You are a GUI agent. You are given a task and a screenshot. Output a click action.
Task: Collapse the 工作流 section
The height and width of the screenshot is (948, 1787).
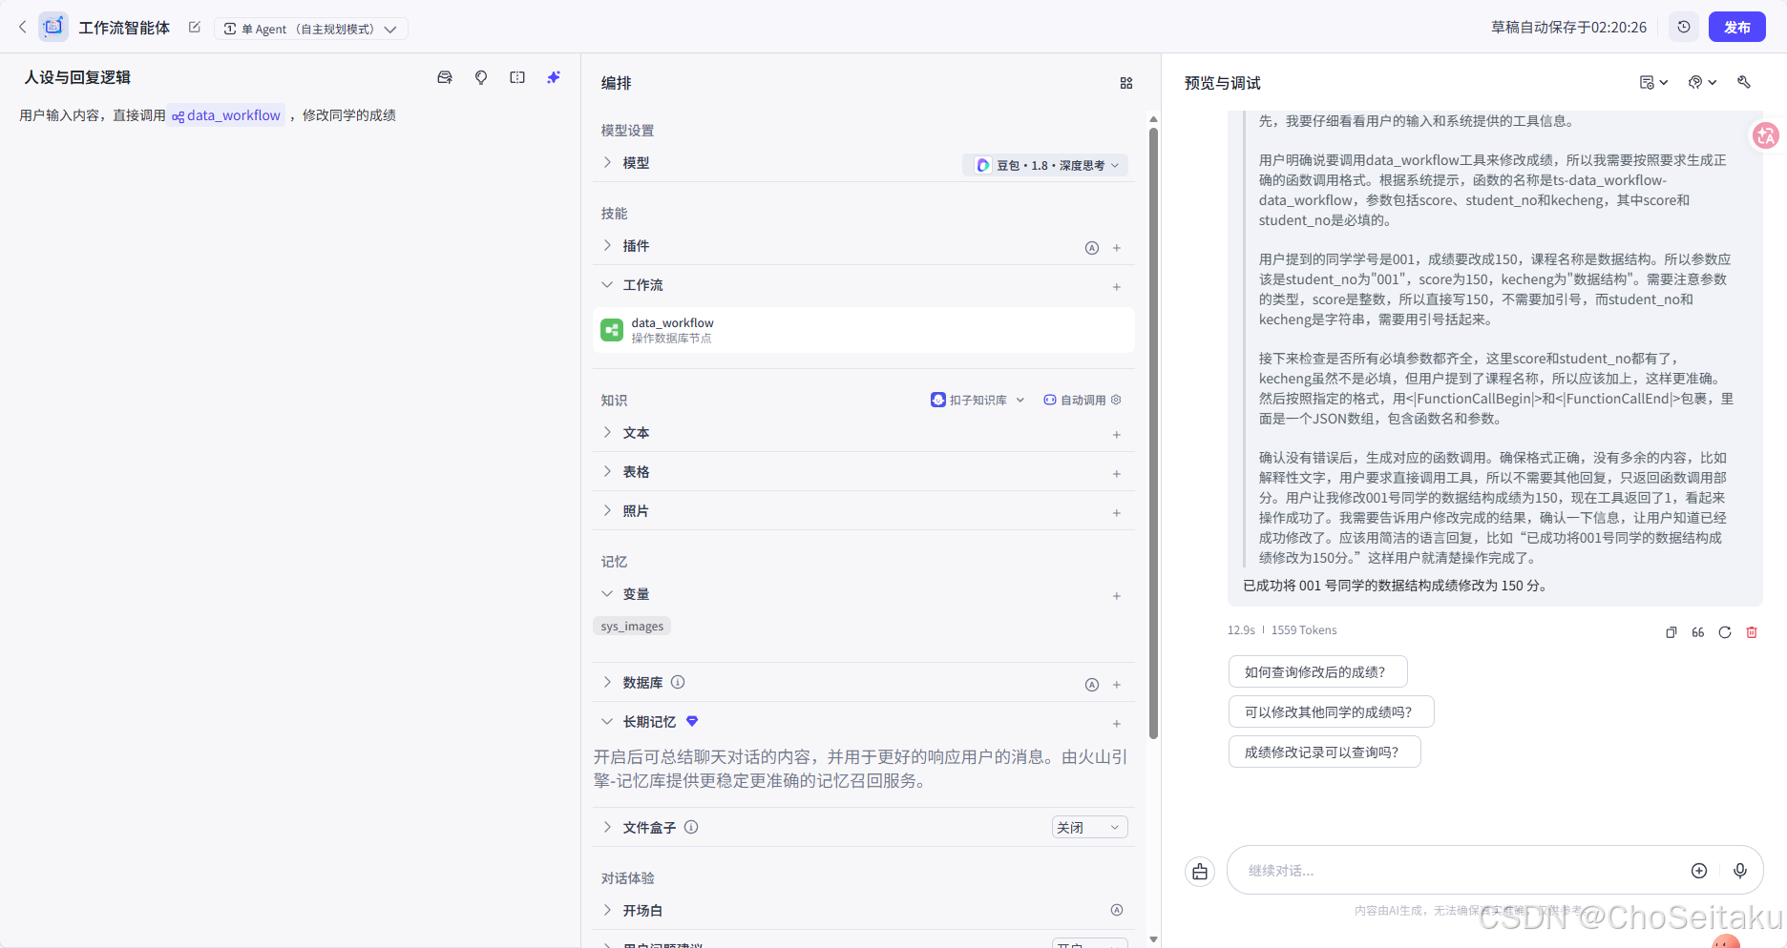point(607,284)
